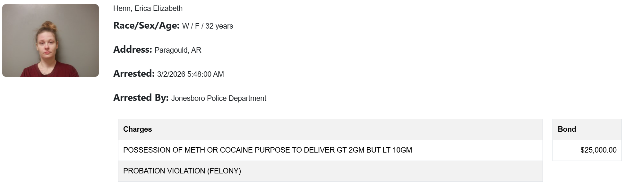Click the "W / F" race and sex value
Screen dimensions: 625x185
[191, 26]
